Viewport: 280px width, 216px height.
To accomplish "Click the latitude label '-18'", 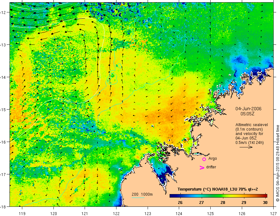I will tap(3, 206).
